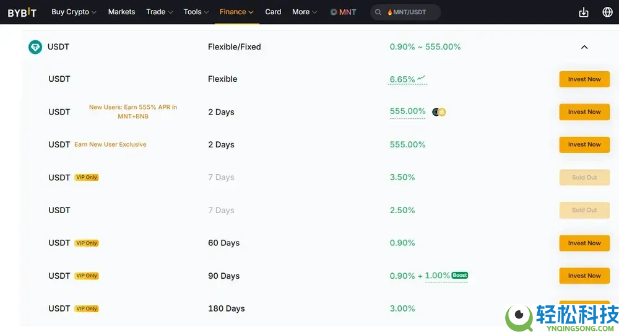Screen dimensions: 619x332
Task: Click the Boost badge on 90 Days row
Action: click(x=459, y=275)
